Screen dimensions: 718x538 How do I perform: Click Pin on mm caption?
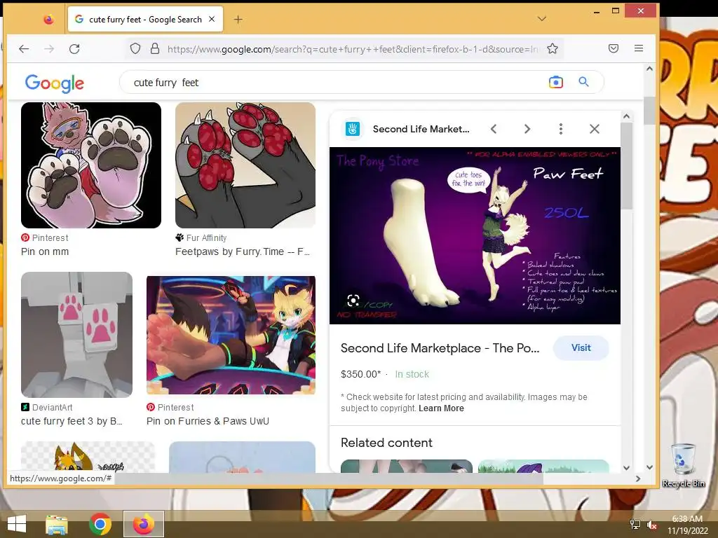(x=45, y=251)
